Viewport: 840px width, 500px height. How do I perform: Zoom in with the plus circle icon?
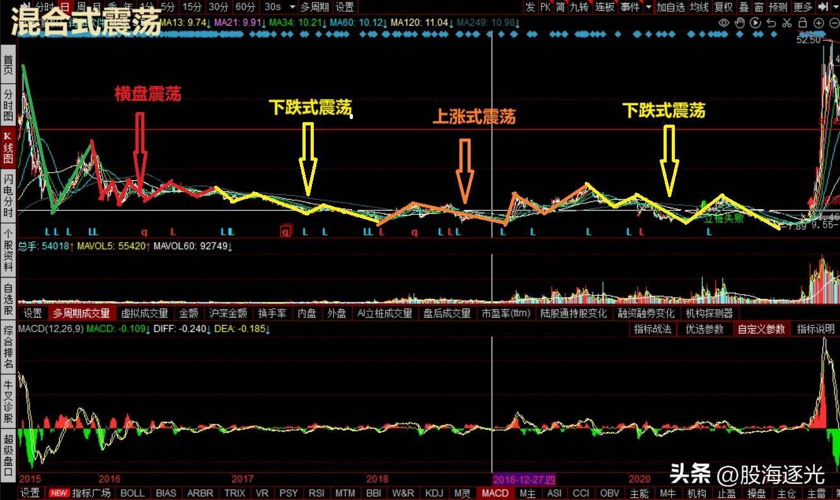point(818,23)
